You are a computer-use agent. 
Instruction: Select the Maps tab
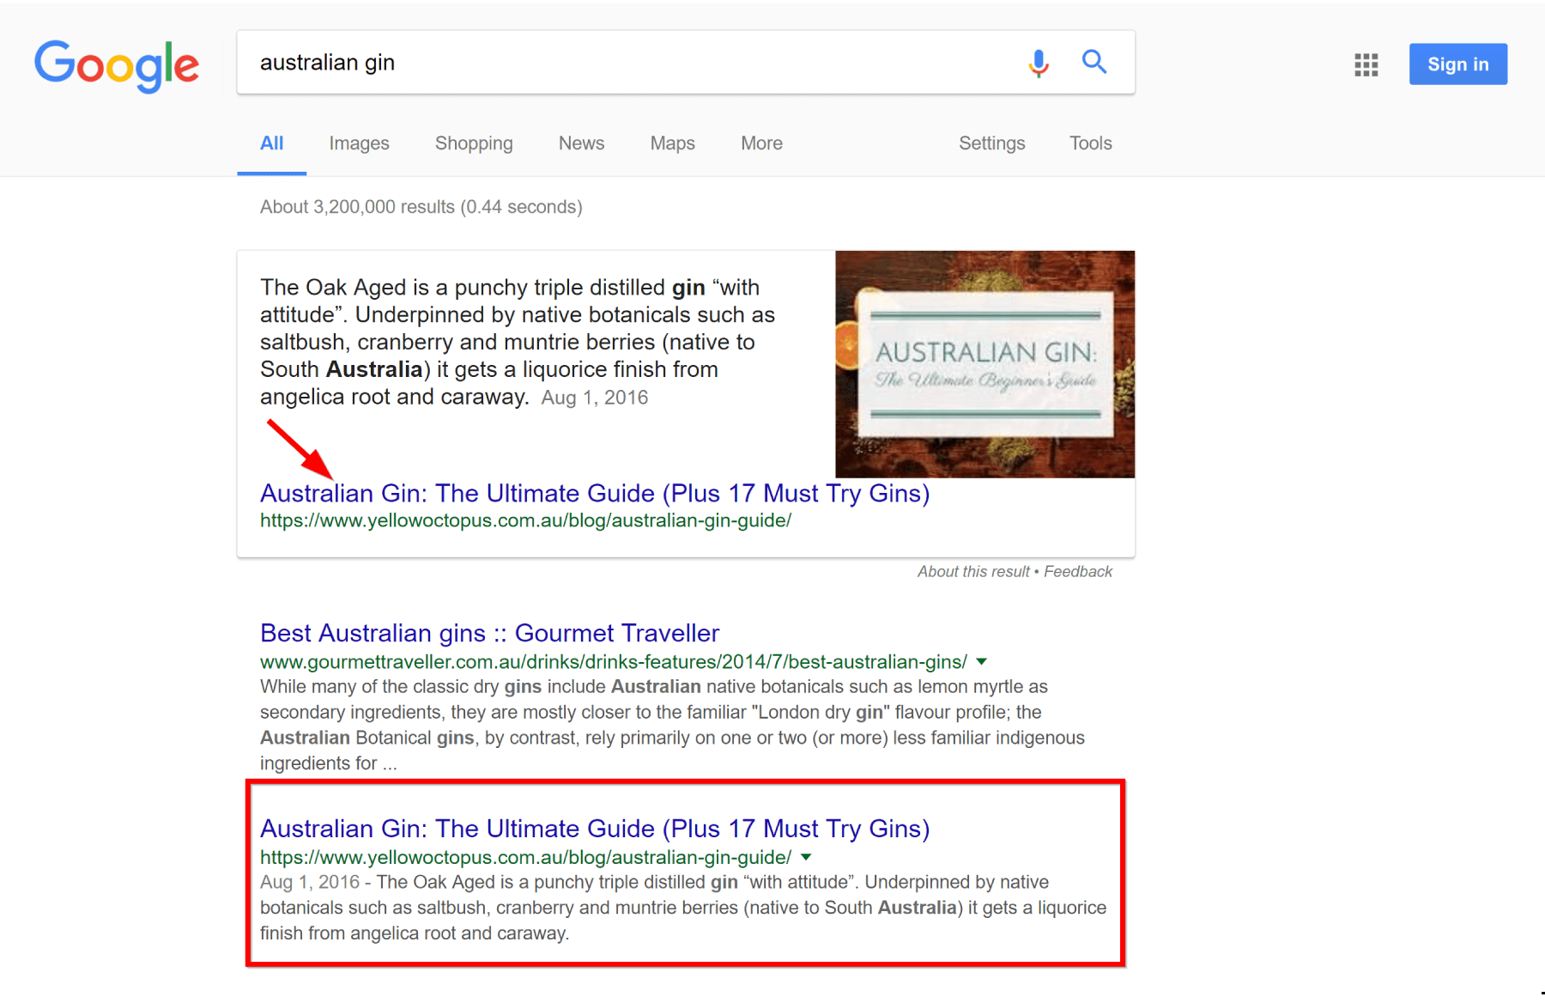pyautogui.click(x=672, y=143)
